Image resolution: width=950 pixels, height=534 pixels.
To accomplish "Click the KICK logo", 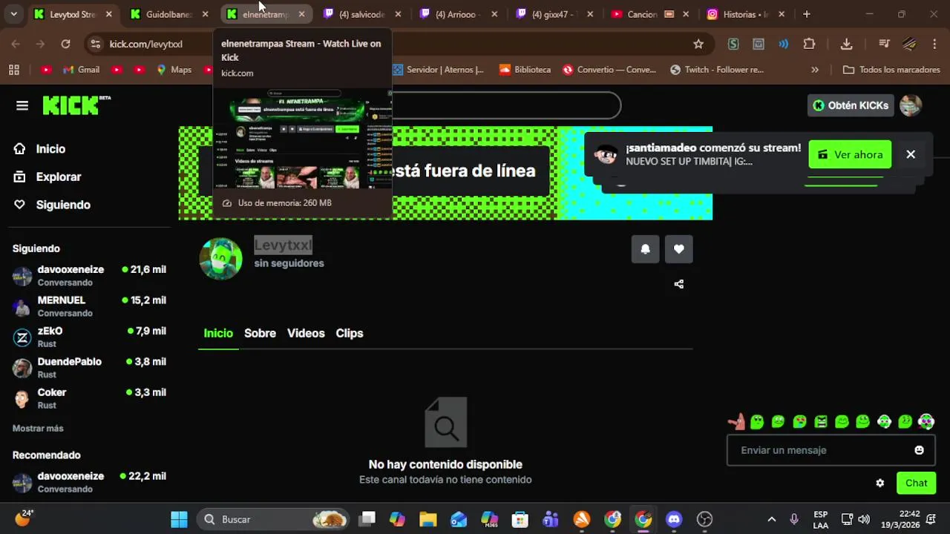I will [x=76, y=105].
